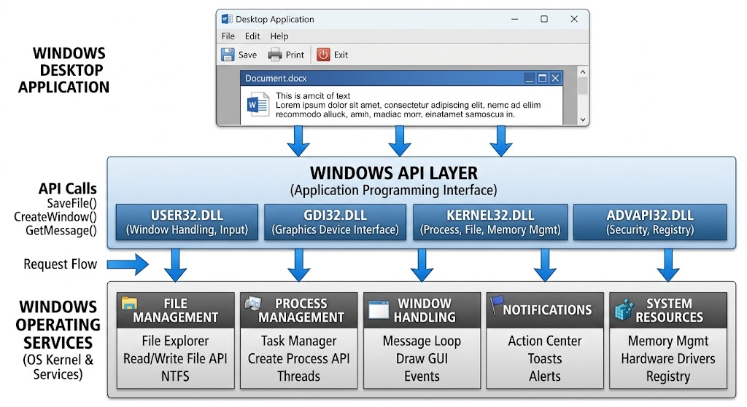Click the Alerts entry

point(545,376)
